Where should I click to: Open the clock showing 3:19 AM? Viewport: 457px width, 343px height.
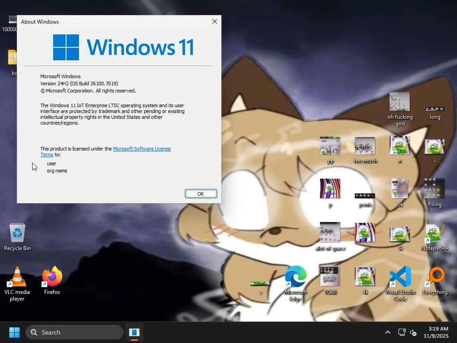point(436,332)
